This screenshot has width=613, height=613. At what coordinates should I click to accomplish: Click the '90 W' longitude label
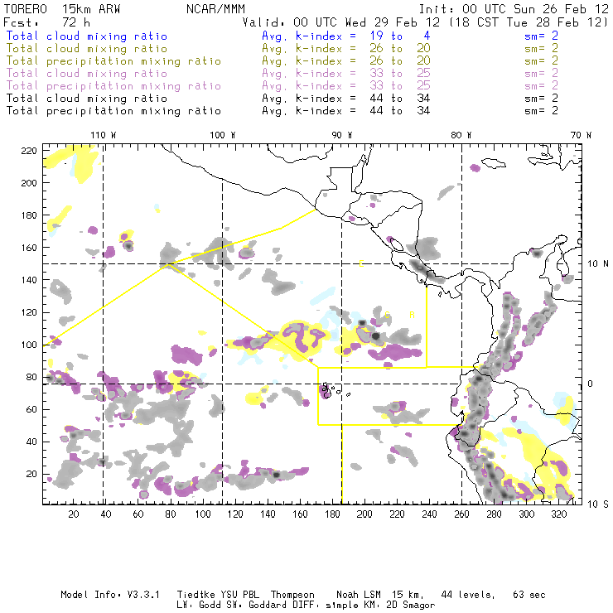342,135
